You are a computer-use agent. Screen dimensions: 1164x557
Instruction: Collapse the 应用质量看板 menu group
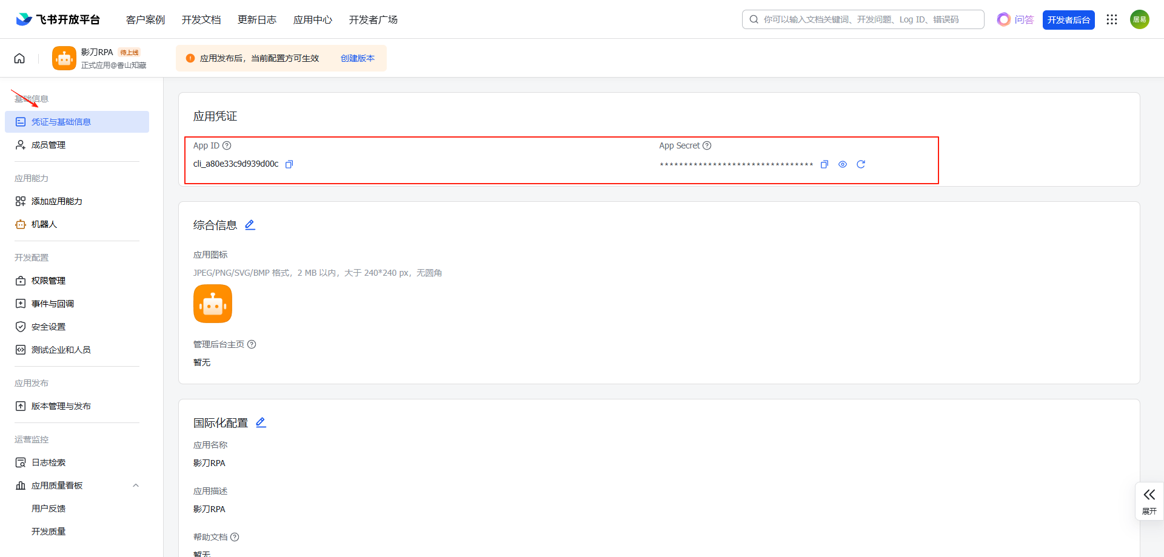pyautogui.click(x=136, y=485)
